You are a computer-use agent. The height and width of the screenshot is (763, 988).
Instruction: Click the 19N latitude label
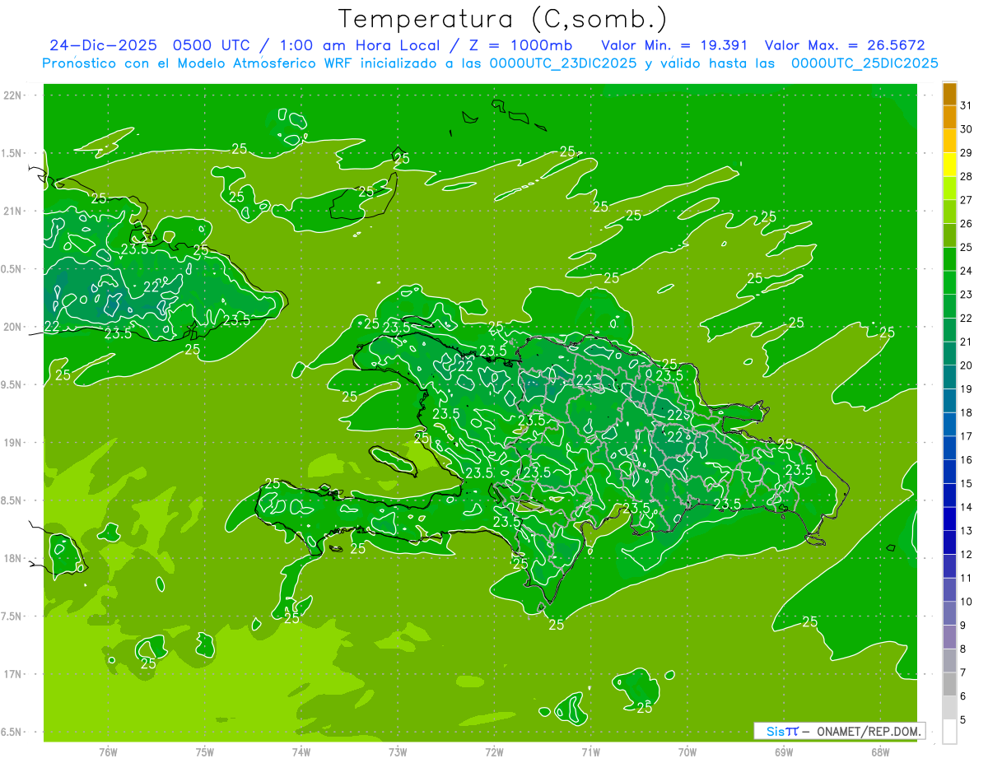[14, 443]
